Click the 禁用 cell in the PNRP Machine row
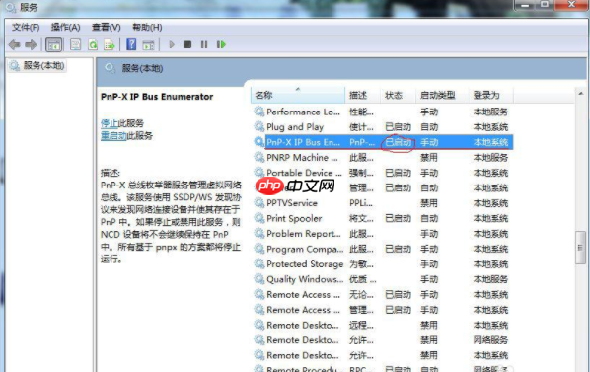Screen dimensions: 590x372 click(x=429, y=157)
